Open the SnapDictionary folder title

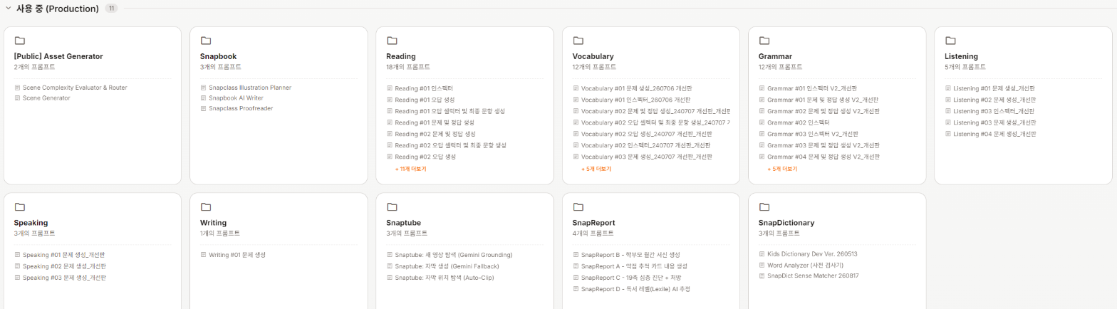tap(786, 223)
